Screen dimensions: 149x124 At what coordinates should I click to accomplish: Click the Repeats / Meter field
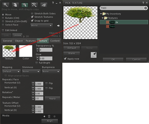(x=39, y=98)
